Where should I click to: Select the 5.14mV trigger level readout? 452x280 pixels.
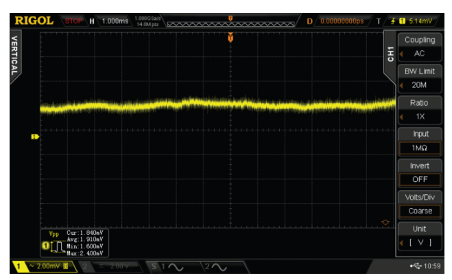(420, 21)
